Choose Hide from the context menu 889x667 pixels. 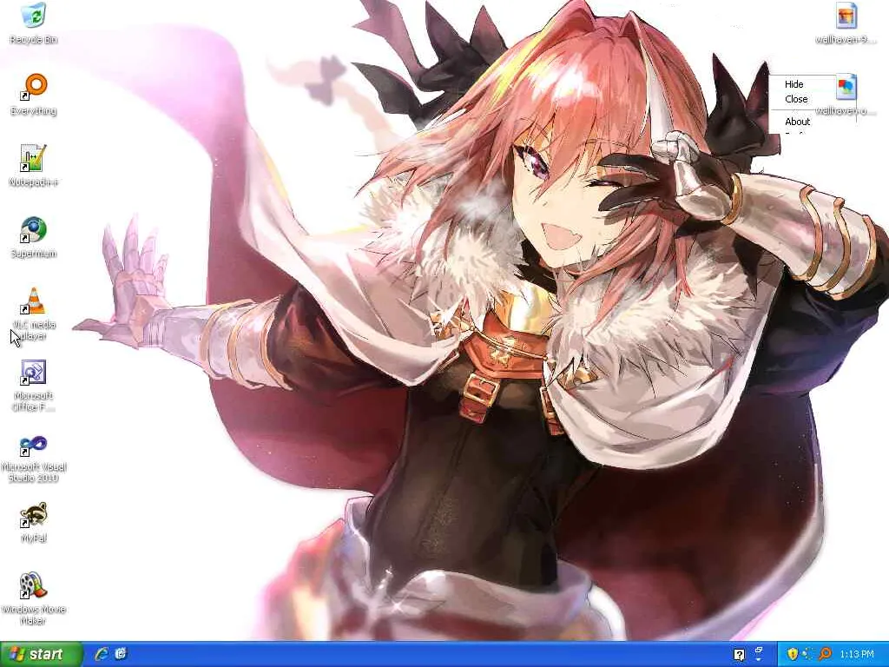(794, 84)
